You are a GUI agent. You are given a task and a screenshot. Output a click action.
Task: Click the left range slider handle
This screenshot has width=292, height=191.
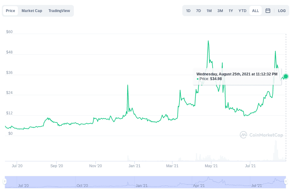(x=5, y=181)
